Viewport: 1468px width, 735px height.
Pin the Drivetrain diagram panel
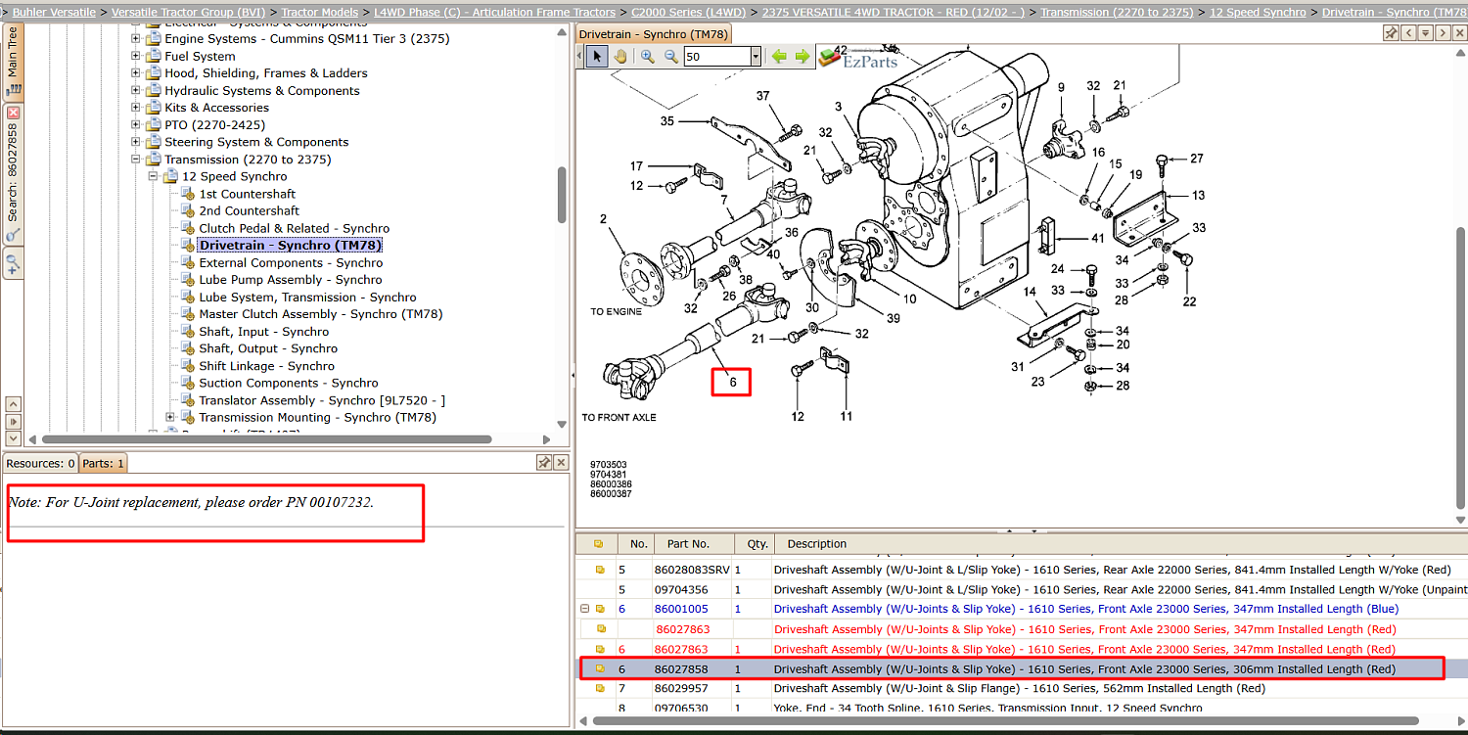coord(1391,33)
